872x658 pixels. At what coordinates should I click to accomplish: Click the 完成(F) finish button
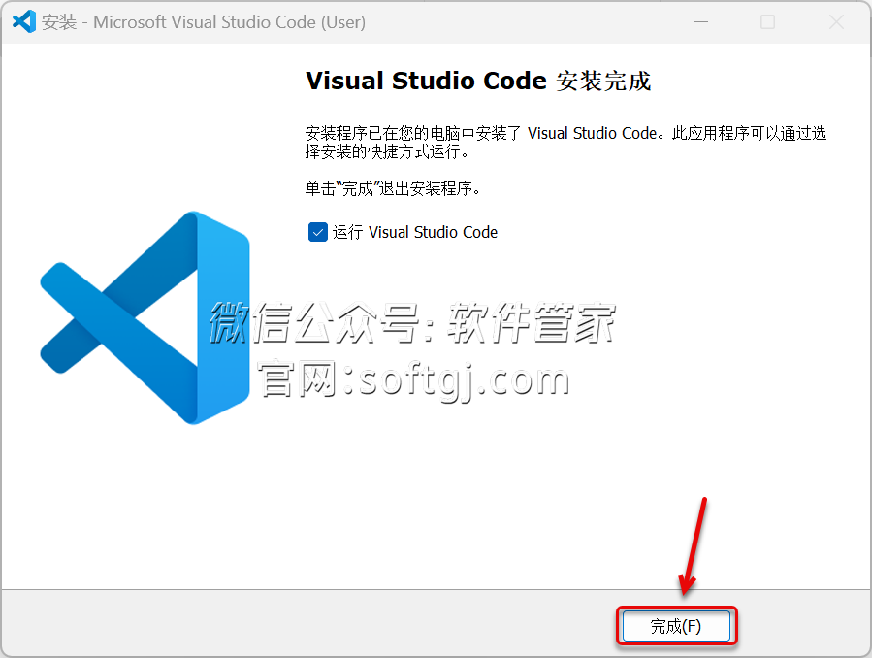pyautogui.click(x=676, y=626)
